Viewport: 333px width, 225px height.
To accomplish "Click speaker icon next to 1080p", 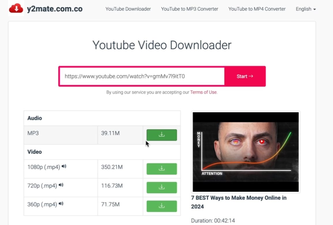I will tap(64, 167).
